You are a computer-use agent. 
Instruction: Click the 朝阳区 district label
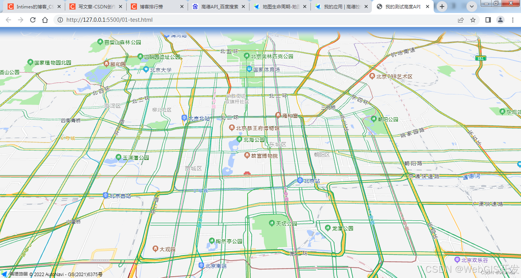(x=322, y=155)
